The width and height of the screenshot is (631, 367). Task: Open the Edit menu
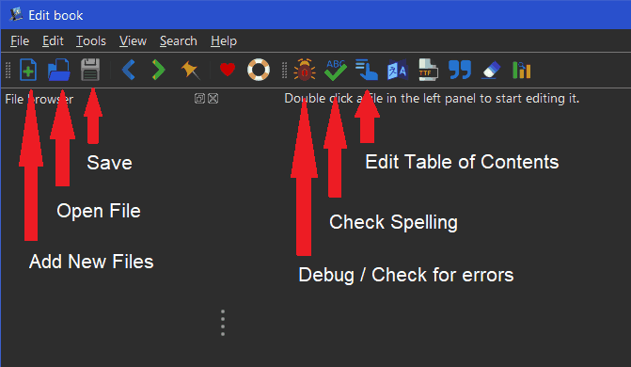[53, 40]
